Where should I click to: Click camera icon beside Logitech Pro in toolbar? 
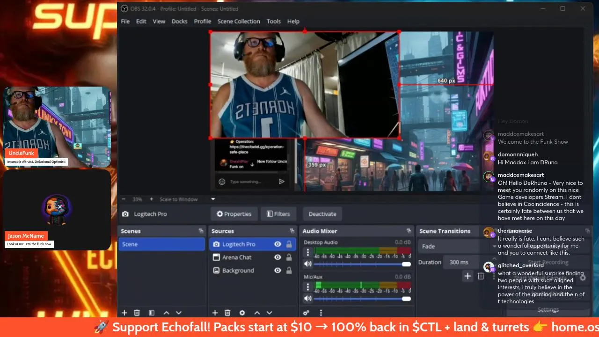tap(125, 214)
